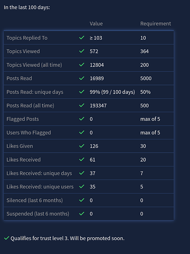This screenshot has height=254, width=190.
Task: Click the checkmark before Qualifies for trust level 3
Action: [7, 238]
